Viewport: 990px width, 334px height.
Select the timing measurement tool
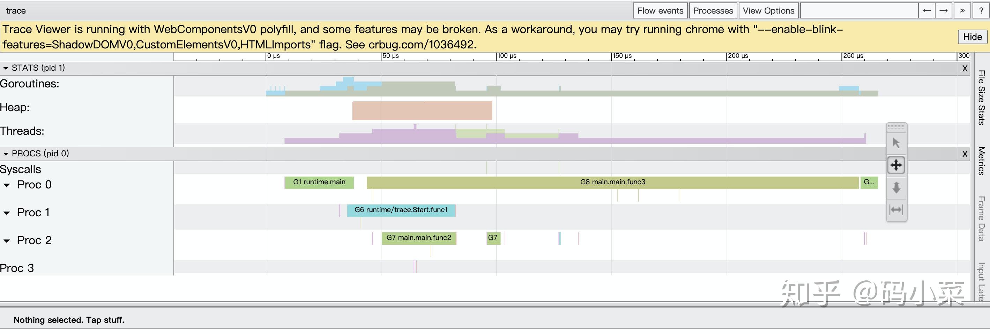click(x=896, y=210)
